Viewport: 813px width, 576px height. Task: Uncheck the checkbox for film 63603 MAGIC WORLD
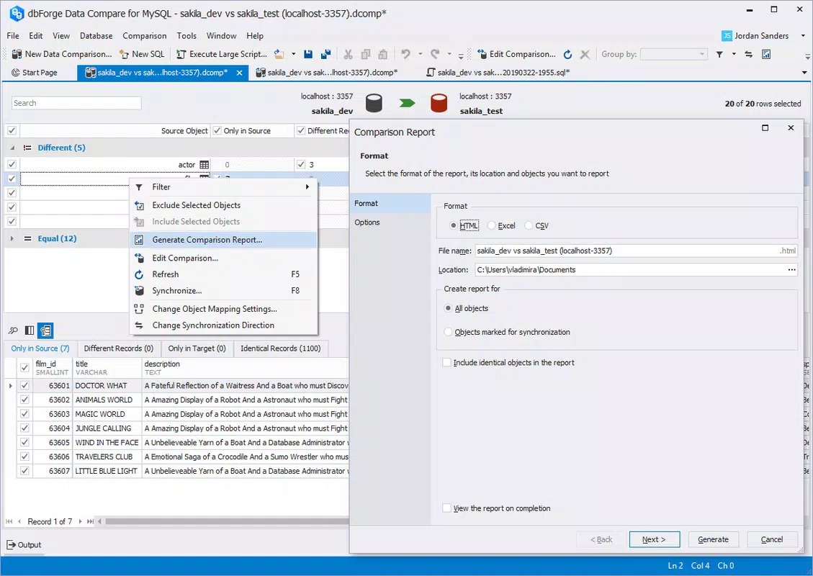pyautogui.click(x=24, y=414)
